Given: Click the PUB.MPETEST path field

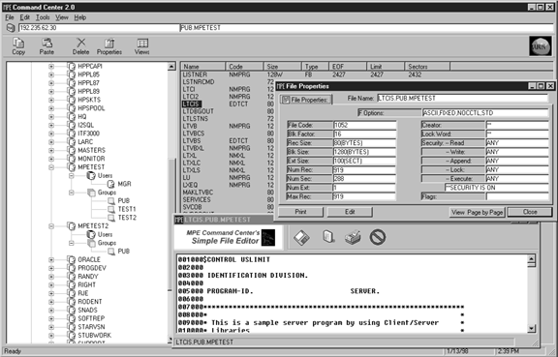Looking at the screenshot, I should tap(366, 28).
